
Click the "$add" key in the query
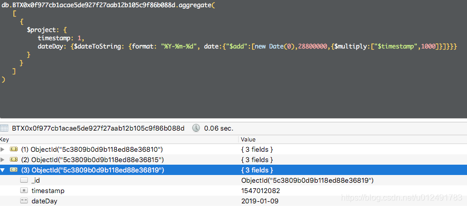(x=237, y=46)
